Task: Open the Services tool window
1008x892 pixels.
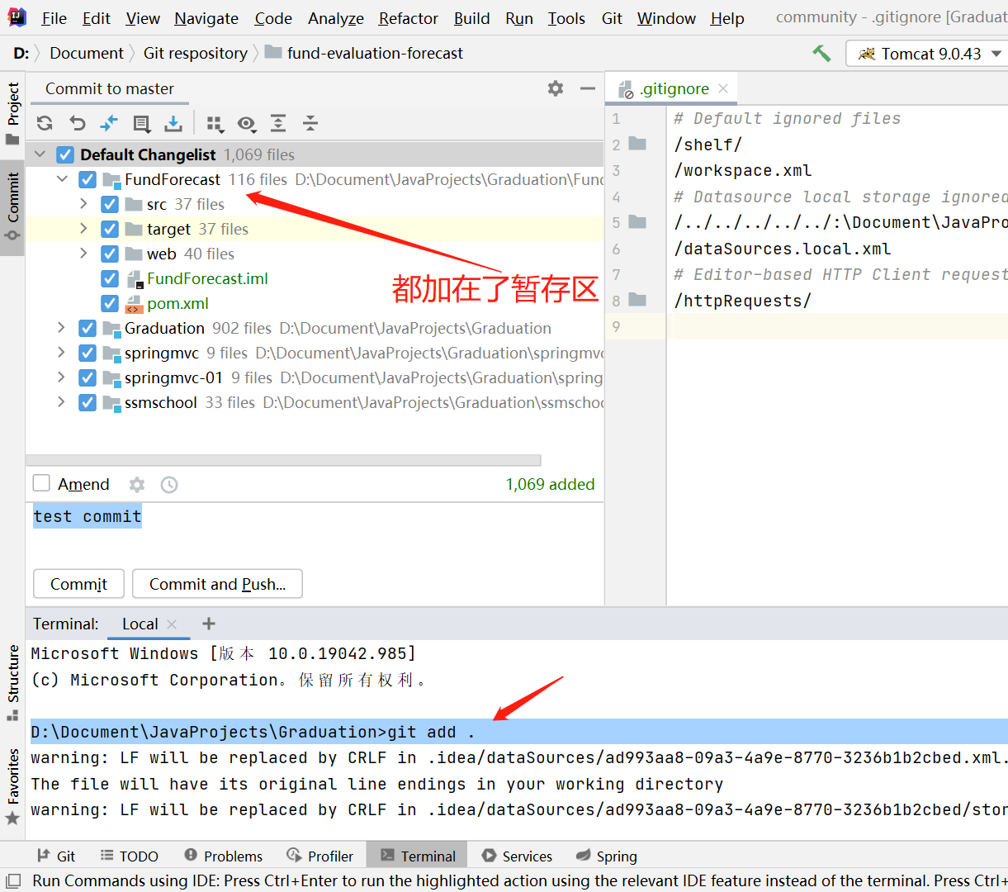Action: [x=517, y=856]
